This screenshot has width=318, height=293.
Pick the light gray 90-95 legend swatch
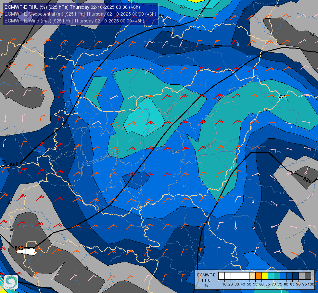(302, 276)
